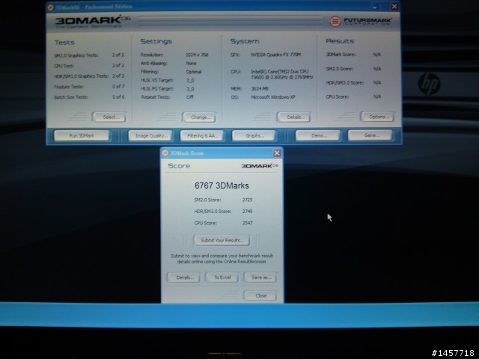Click the Resolution 1024 x 768 value
Screen dimensions: 479x359
(x=197, y=55)
